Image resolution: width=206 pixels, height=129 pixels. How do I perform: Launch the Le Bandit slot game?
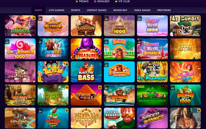[185, 26]
